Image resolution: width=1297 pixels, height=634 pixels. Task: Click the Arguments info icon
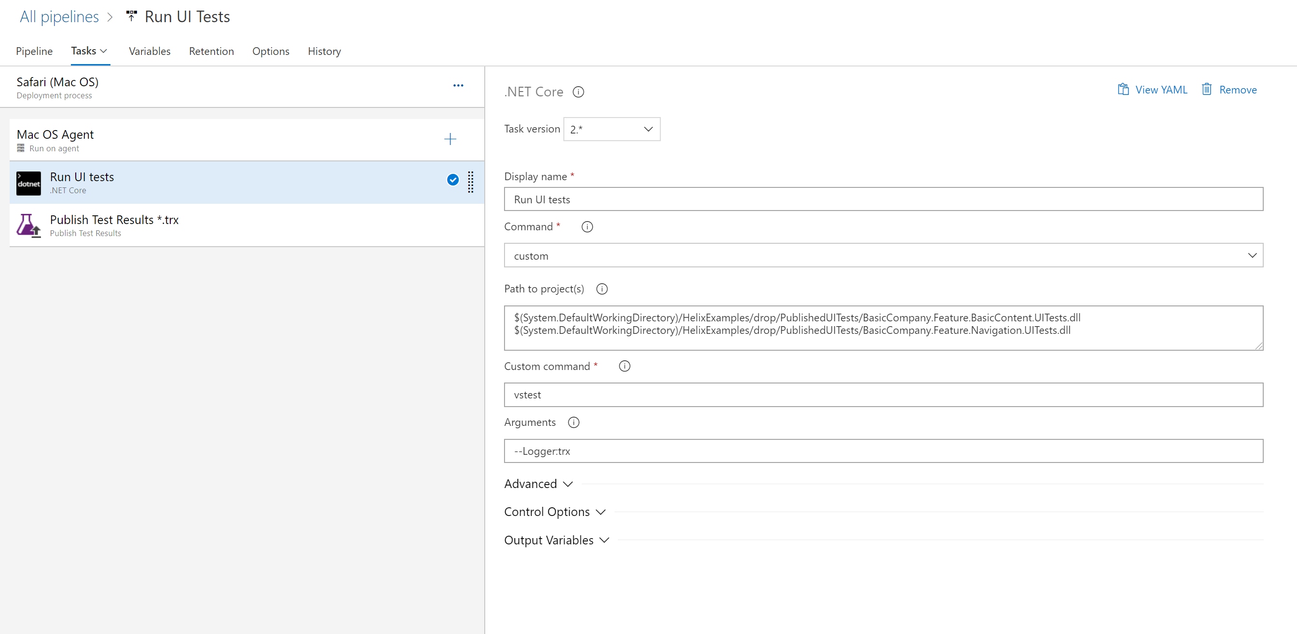tap(573, 423)
